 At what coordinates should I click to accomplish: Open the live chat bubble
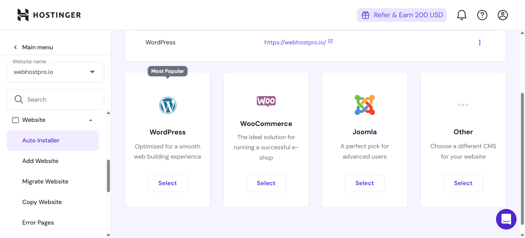point(506,219)
